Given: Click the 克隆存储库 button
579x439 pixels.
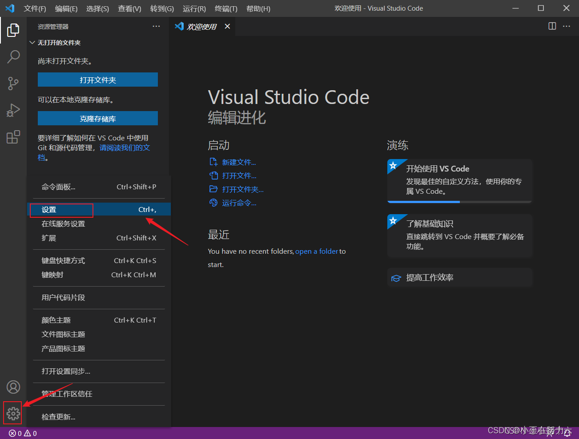Looking at the screenshot, I should click(98, 119).
